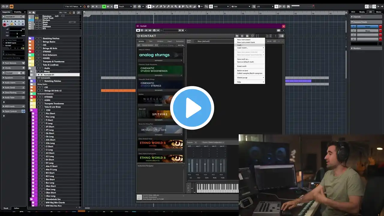384x216 pixels.
Task: Click the Undo arrow in Cubase toolbar
Action: click(x=3, y=6)
